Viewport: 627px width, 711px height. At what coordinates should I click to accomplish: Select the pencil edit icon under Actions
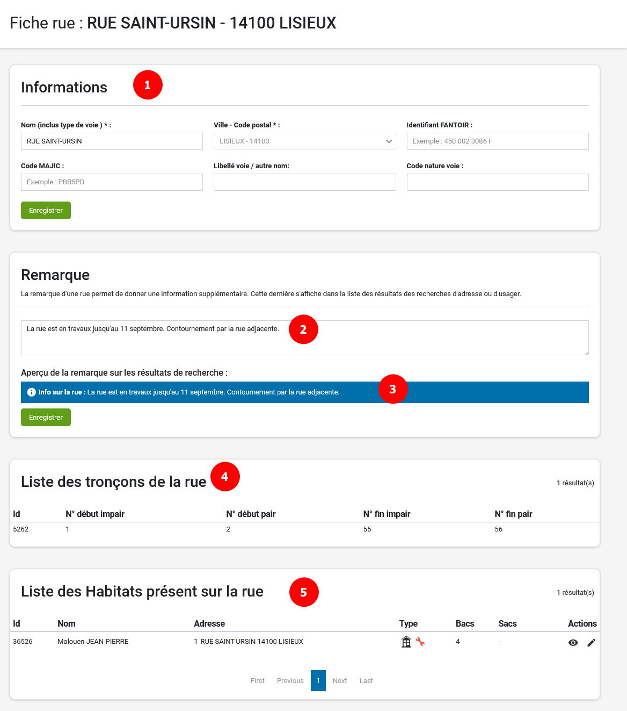(x=591, y=642)
